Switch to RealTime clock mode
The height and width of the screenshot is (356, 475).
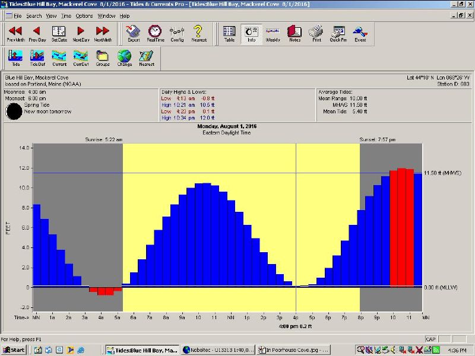(155, 33)
